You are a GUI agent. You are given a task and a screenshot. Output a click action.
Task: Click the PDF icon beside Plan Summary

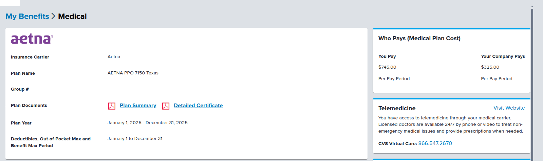112,106
